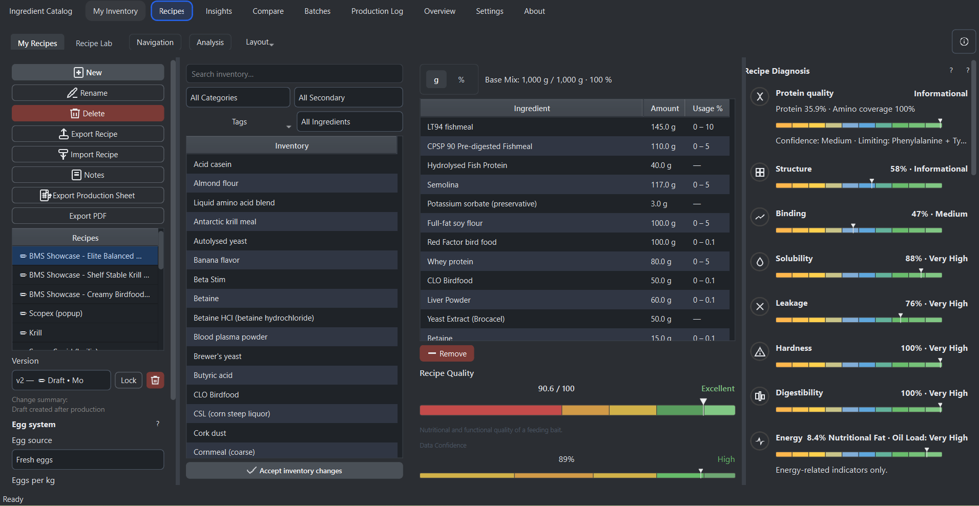Click the info icon at top right
Viewport: 979px width, 506px height.
[964, 41]
